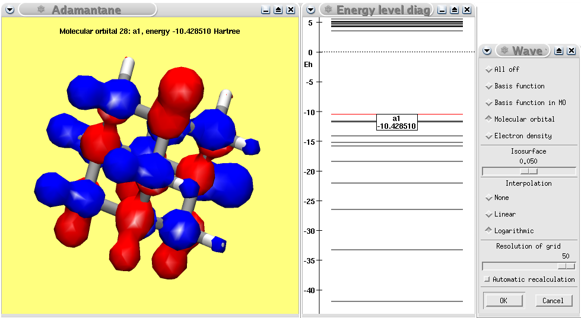Click the Resolution of grid slider
581x318 pixels.
[529, 266]
